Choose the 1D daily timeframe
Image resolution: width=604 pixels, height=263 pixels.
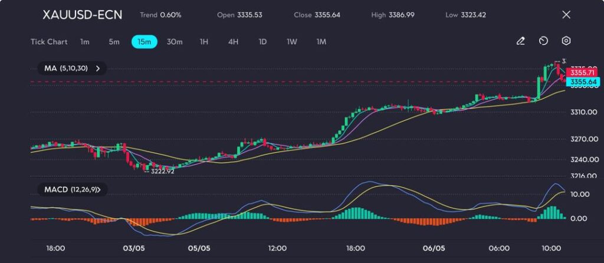[x=262, y=42]
